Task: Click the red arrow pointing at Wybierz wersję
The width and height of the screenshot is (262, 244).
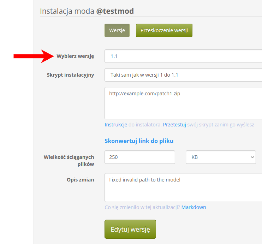Action: tap(34, 56)
